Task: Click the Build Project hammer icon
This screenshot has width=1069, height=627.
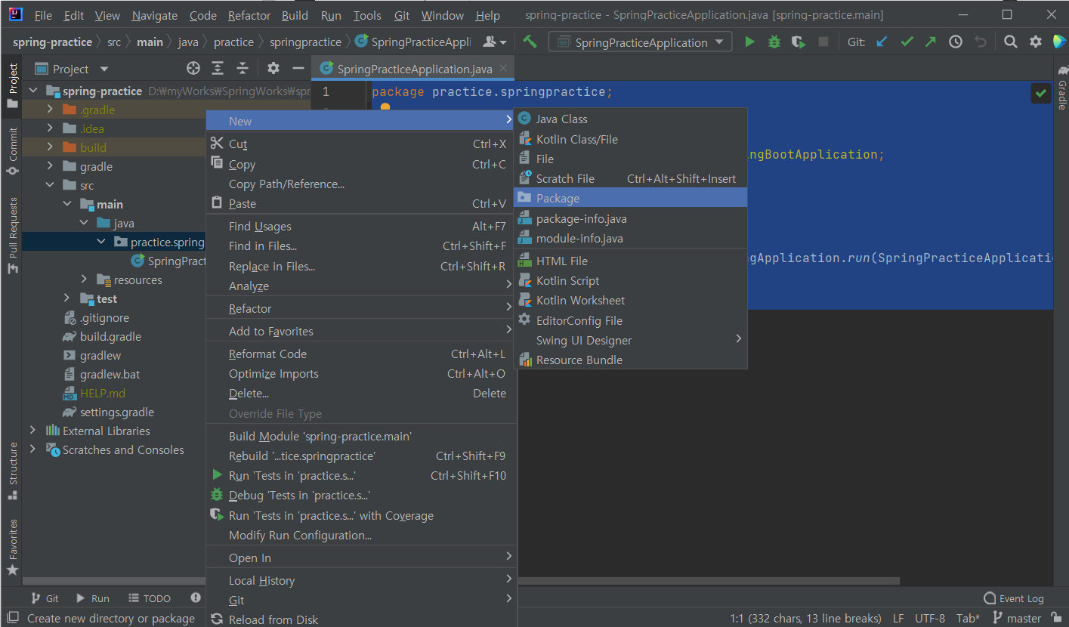Action: pos(530,42)
